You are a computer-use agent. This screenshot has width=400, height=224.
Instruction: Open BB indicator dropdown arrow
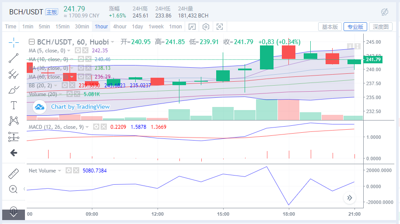click(x=56, y=86)
